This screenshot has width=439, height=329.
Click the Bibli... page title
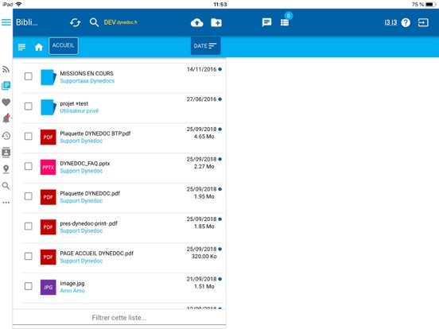[x=27, y=22]
